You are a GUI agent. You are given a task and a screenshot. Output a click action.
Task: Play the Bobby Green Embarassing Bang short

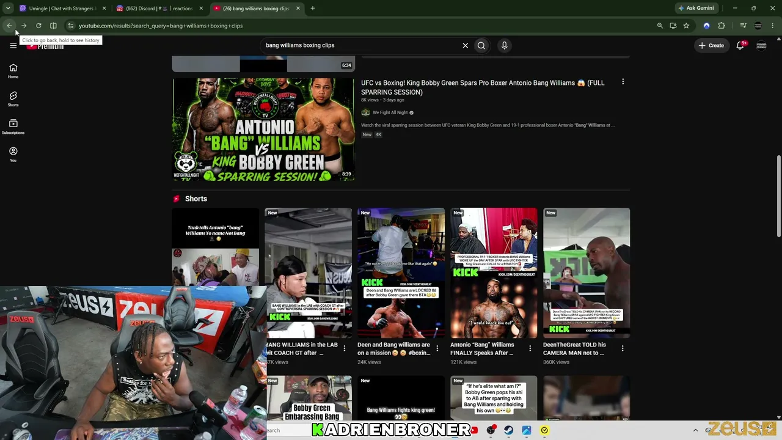pos(309,398)
